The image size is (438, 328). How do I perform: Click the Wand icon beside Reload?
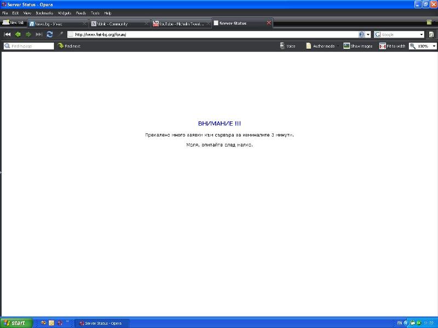point(60,34)
